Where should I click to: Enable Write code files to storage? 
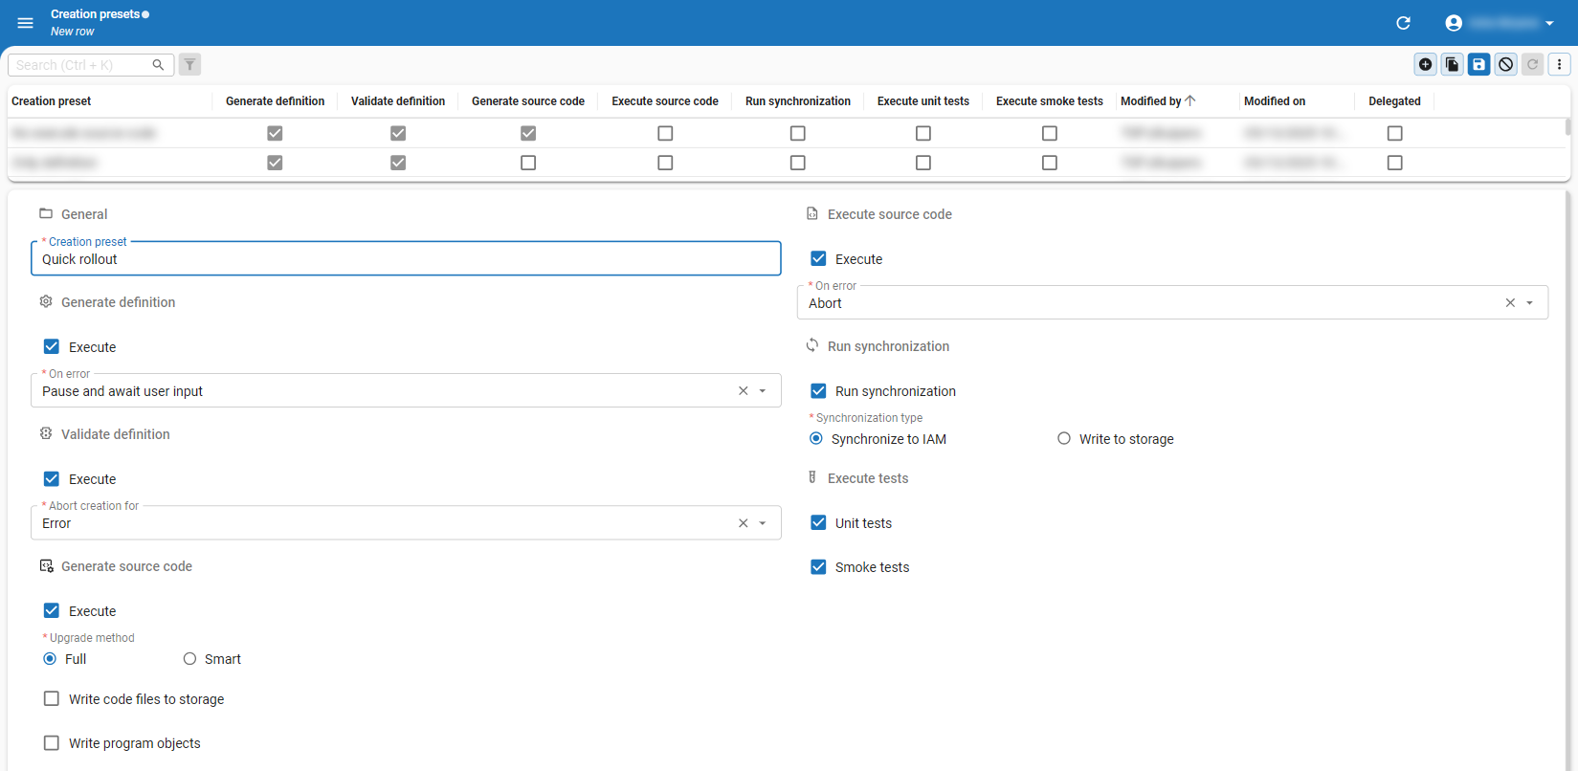pyautogui.click(x=52, y=698)
